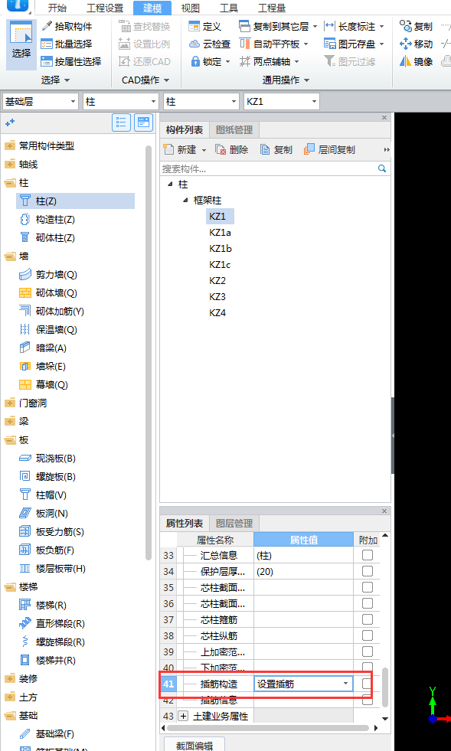Switch navigation pane to list view icon
This screenshot has height=751, width=451.
point(121,122)
